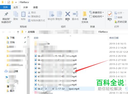Click the This PC computer icon in sidebar
128x94 pixels.
pos(6,77)
